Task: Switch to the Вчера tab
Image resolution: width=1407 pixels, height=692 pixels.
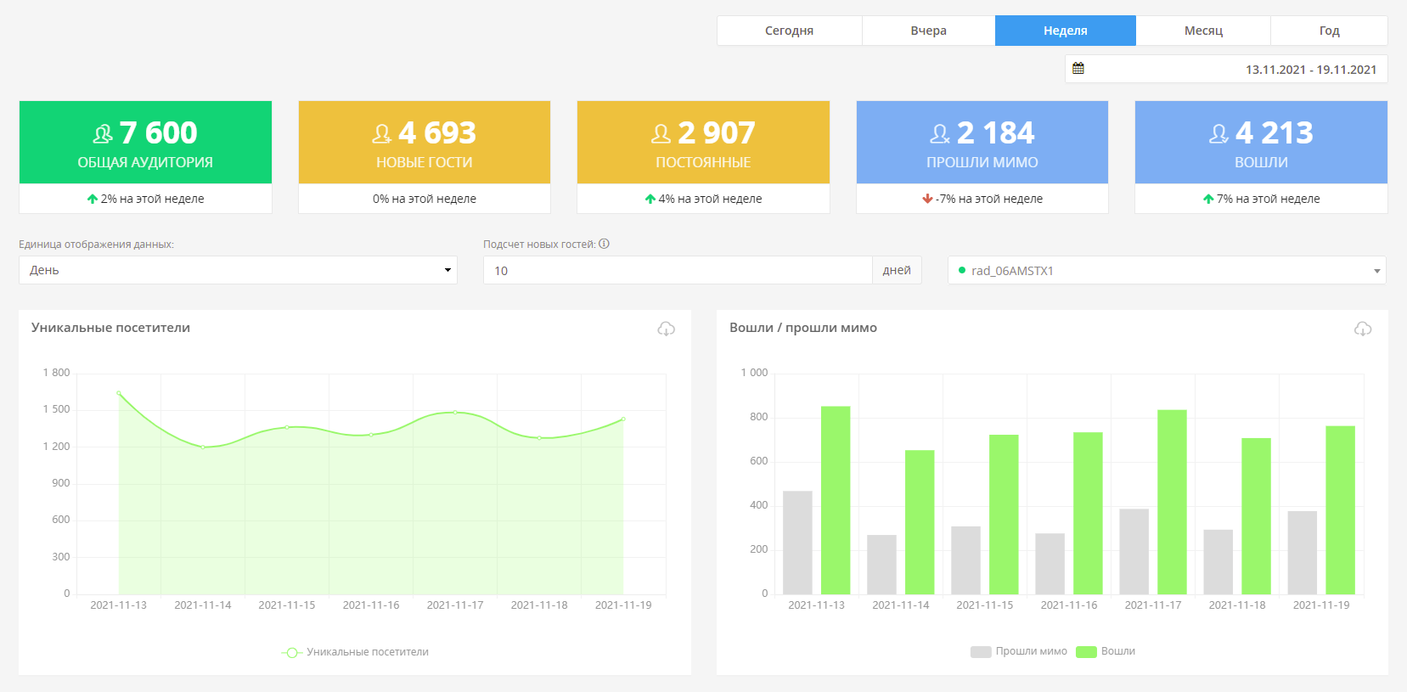Action: click(x=929, y=31)
